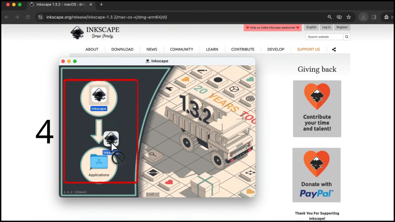Click the Applications folder icon in the installer
Viewport: 395px width, 222px height.
(x=99, y=163)
